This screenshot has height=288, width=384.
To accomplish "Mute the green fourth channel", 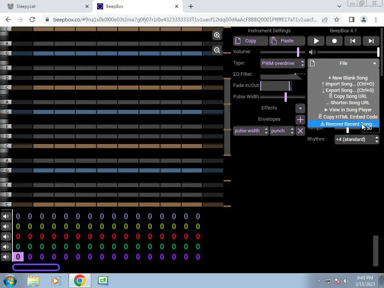I will (x=6, y=247).
